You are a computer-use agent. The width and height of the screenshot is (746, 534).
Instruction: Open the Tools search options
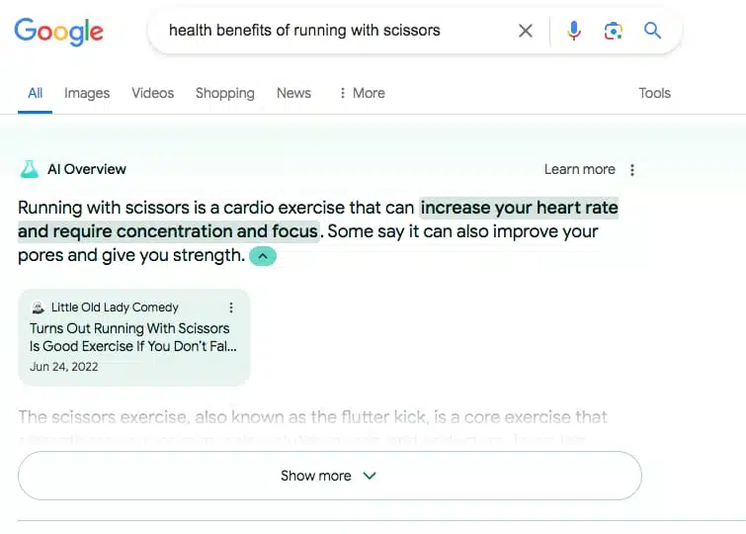pos(654,93)
